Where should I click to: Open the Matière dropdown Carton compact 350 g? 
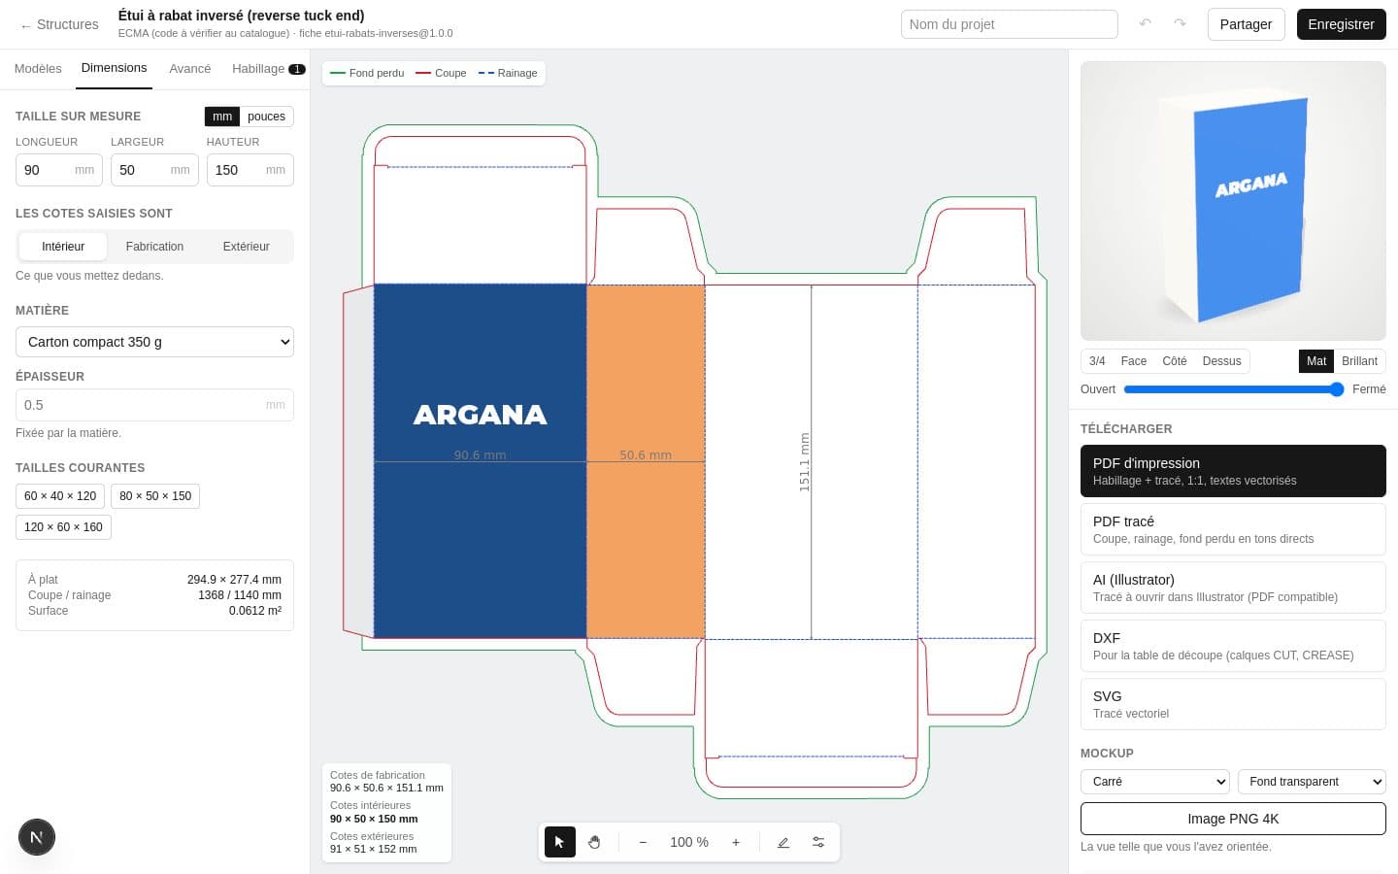(154, 342)
